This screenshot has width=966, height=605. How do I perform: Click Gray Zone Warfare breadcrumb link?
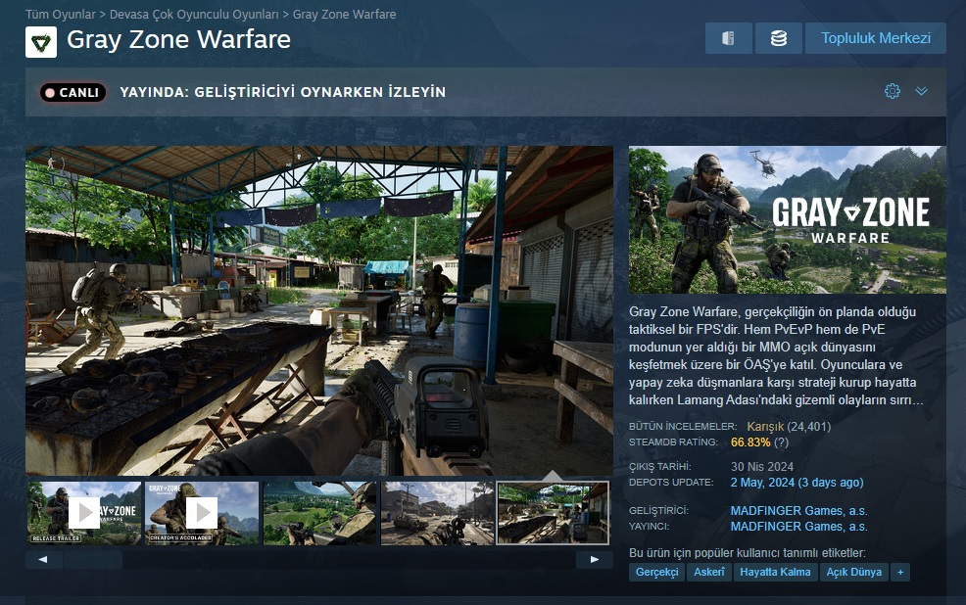pos(345,14)
